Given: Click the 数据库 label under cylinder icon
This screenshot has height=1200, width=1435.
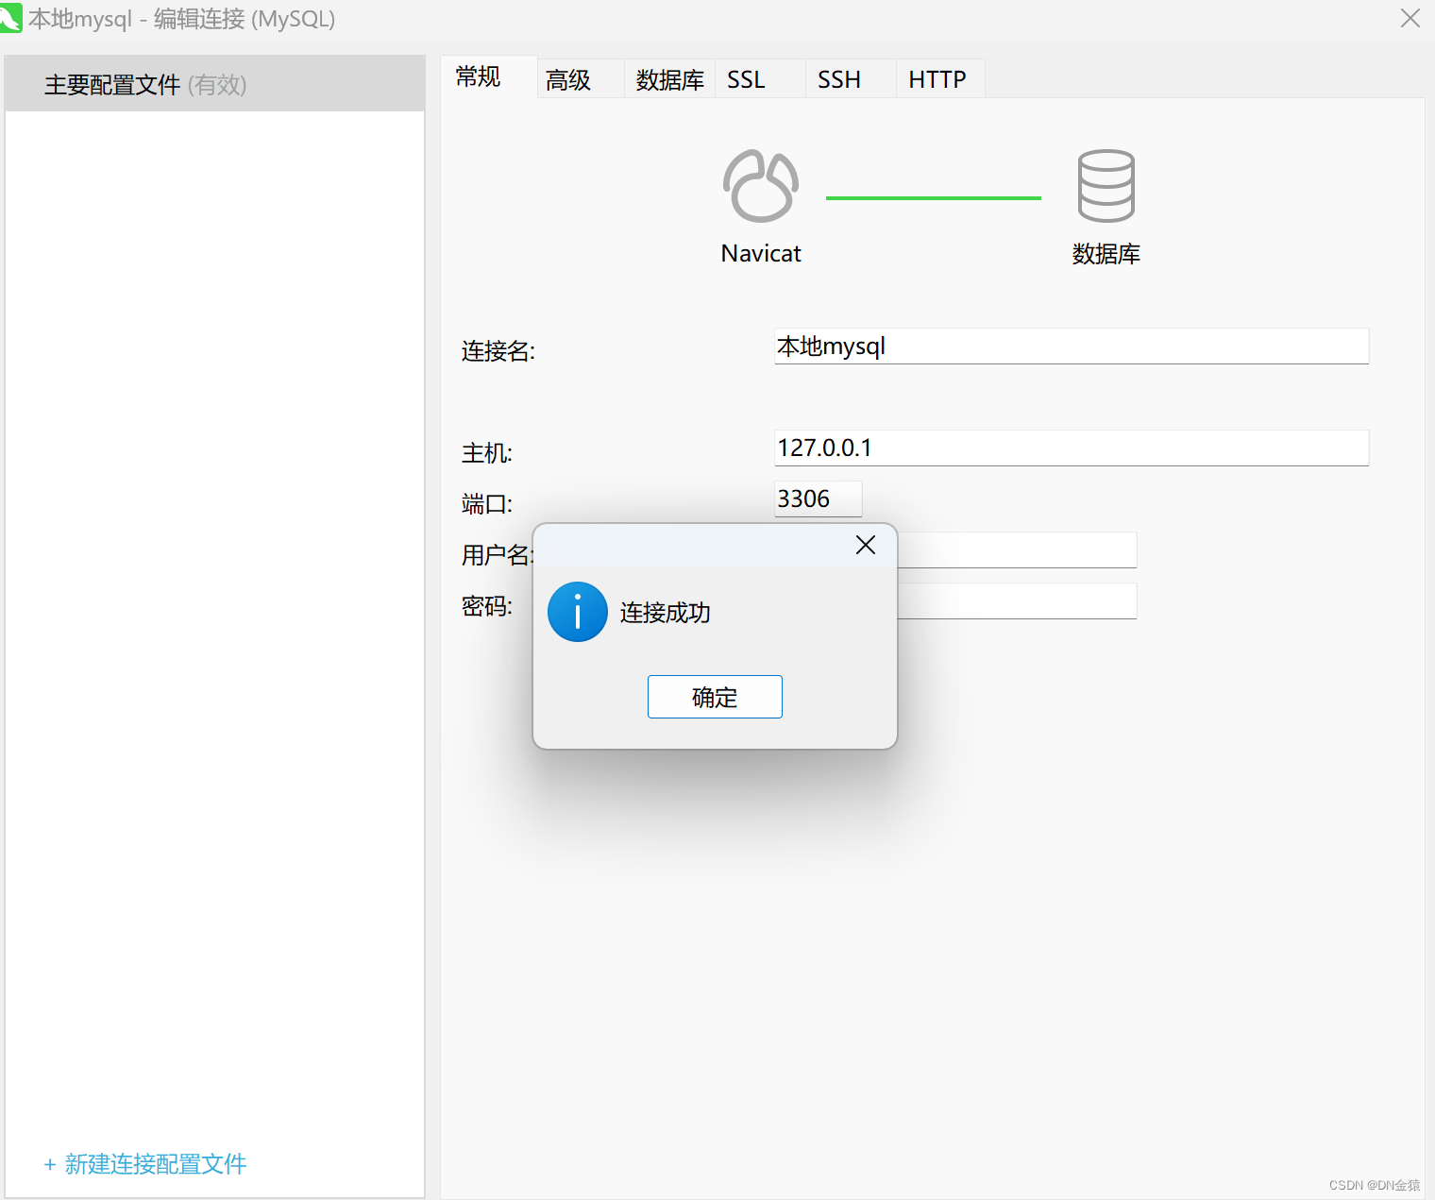Looking at the screenshot, I should point(1106,253).
